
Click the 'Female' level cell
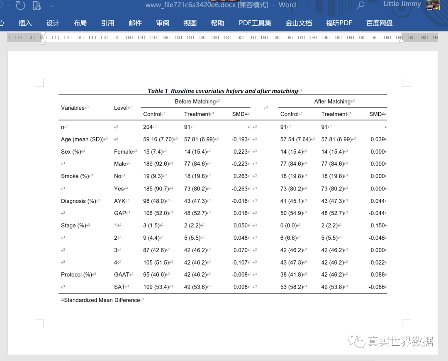[124, 152]
